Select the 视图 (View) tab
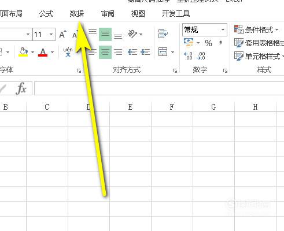The height and width of the screenshot is (231, 284). pyautogui.click(x=138, y=14)
